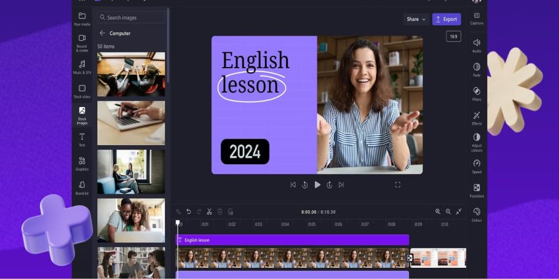Open the Music & SFX tab
Viewport: 559px width, 279px height.
pyautogui.click(x=82, y=67)
